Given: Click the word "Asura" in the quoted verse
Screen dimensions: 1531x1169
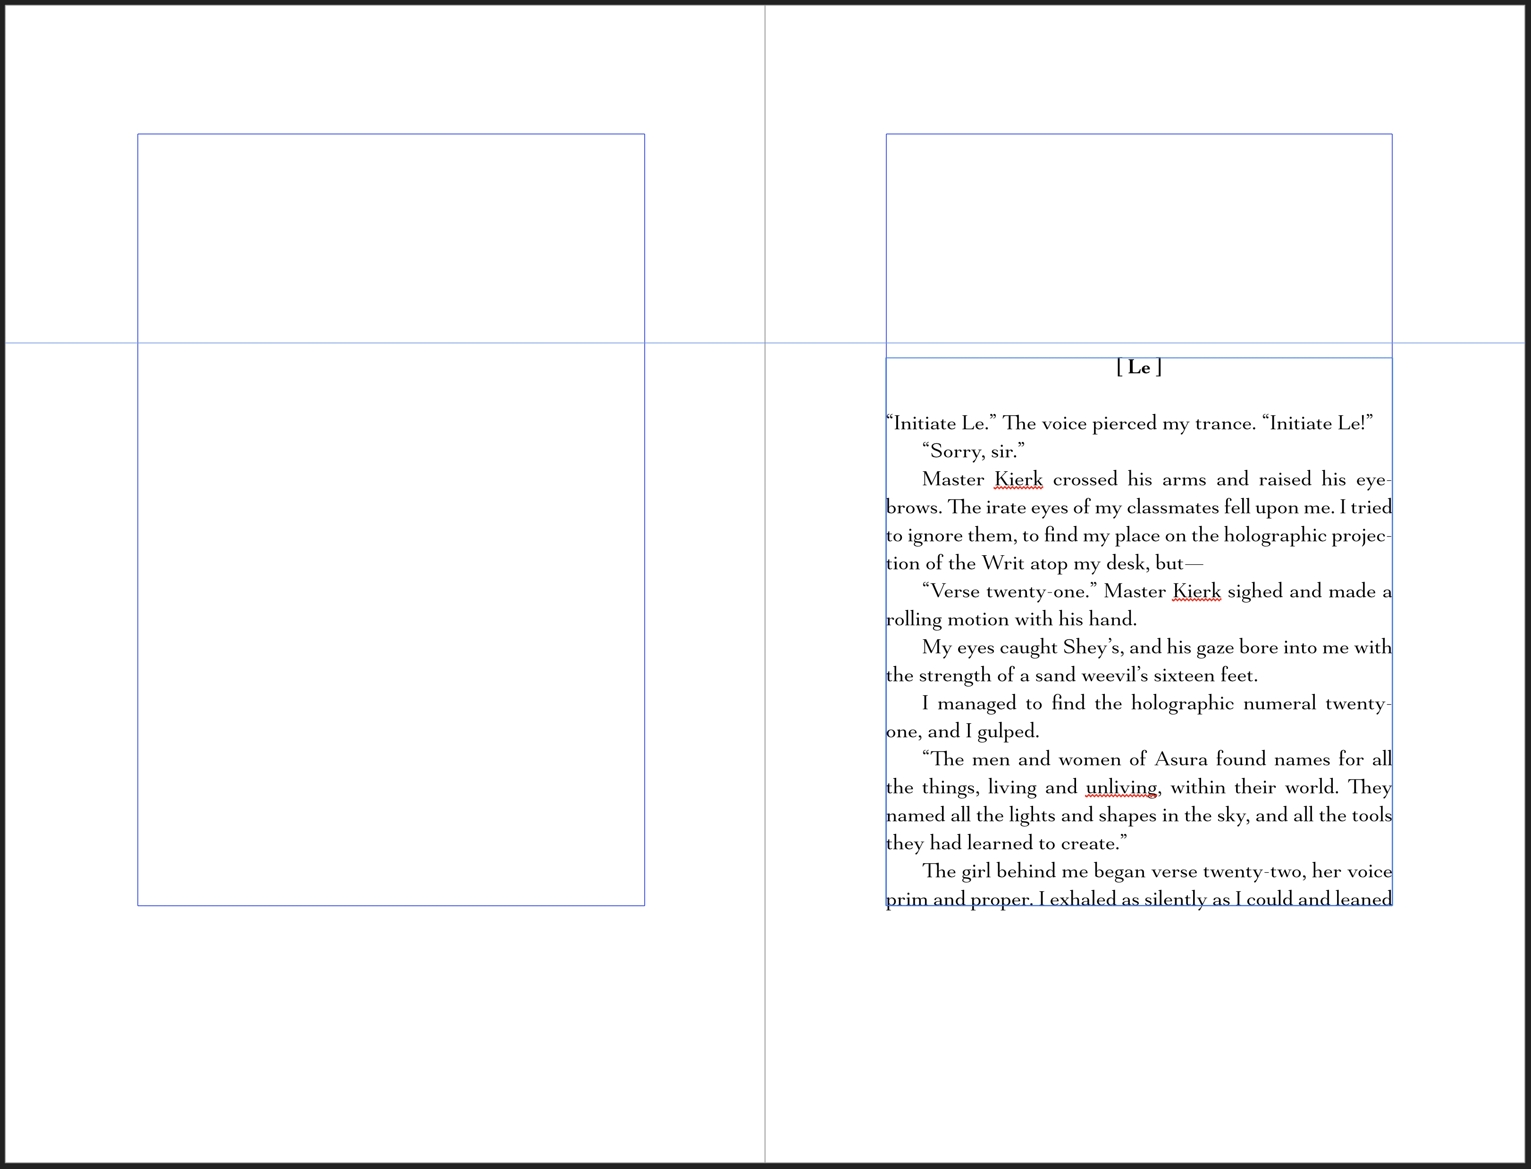Looking at the screenshot, I should pyautogui.click(x=1181, y=759).
